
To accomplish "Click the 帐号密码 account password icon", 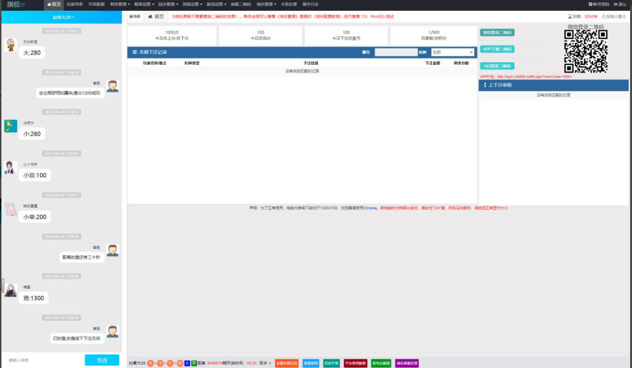I will click(590, 4).
